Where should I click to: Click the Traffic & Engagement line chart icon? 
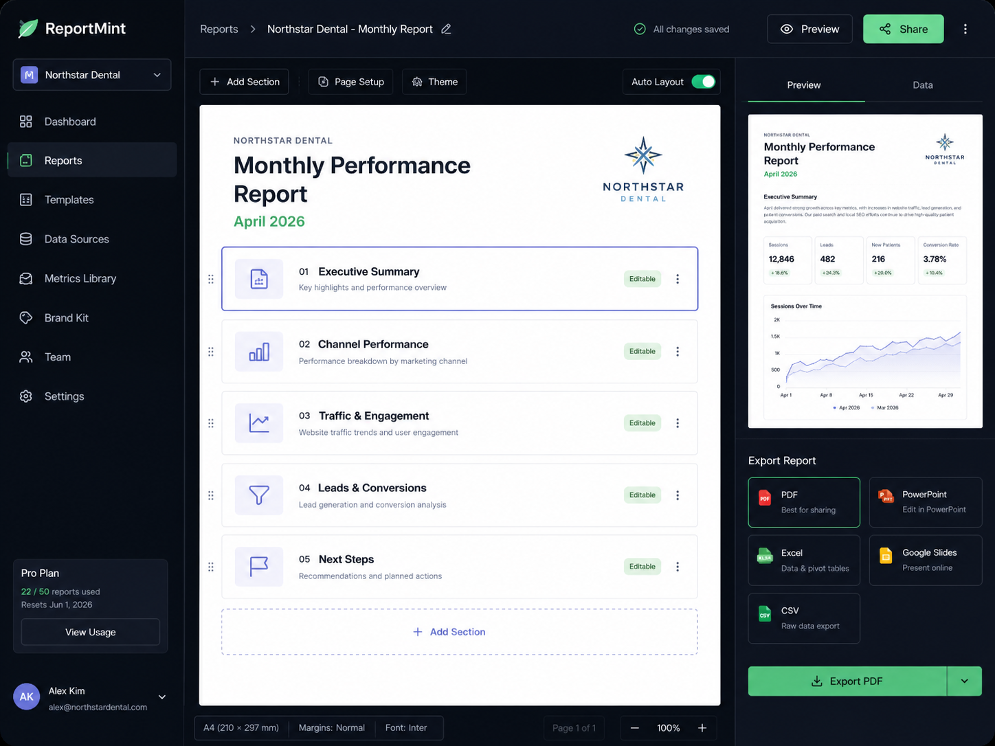(x=259, y=423)
